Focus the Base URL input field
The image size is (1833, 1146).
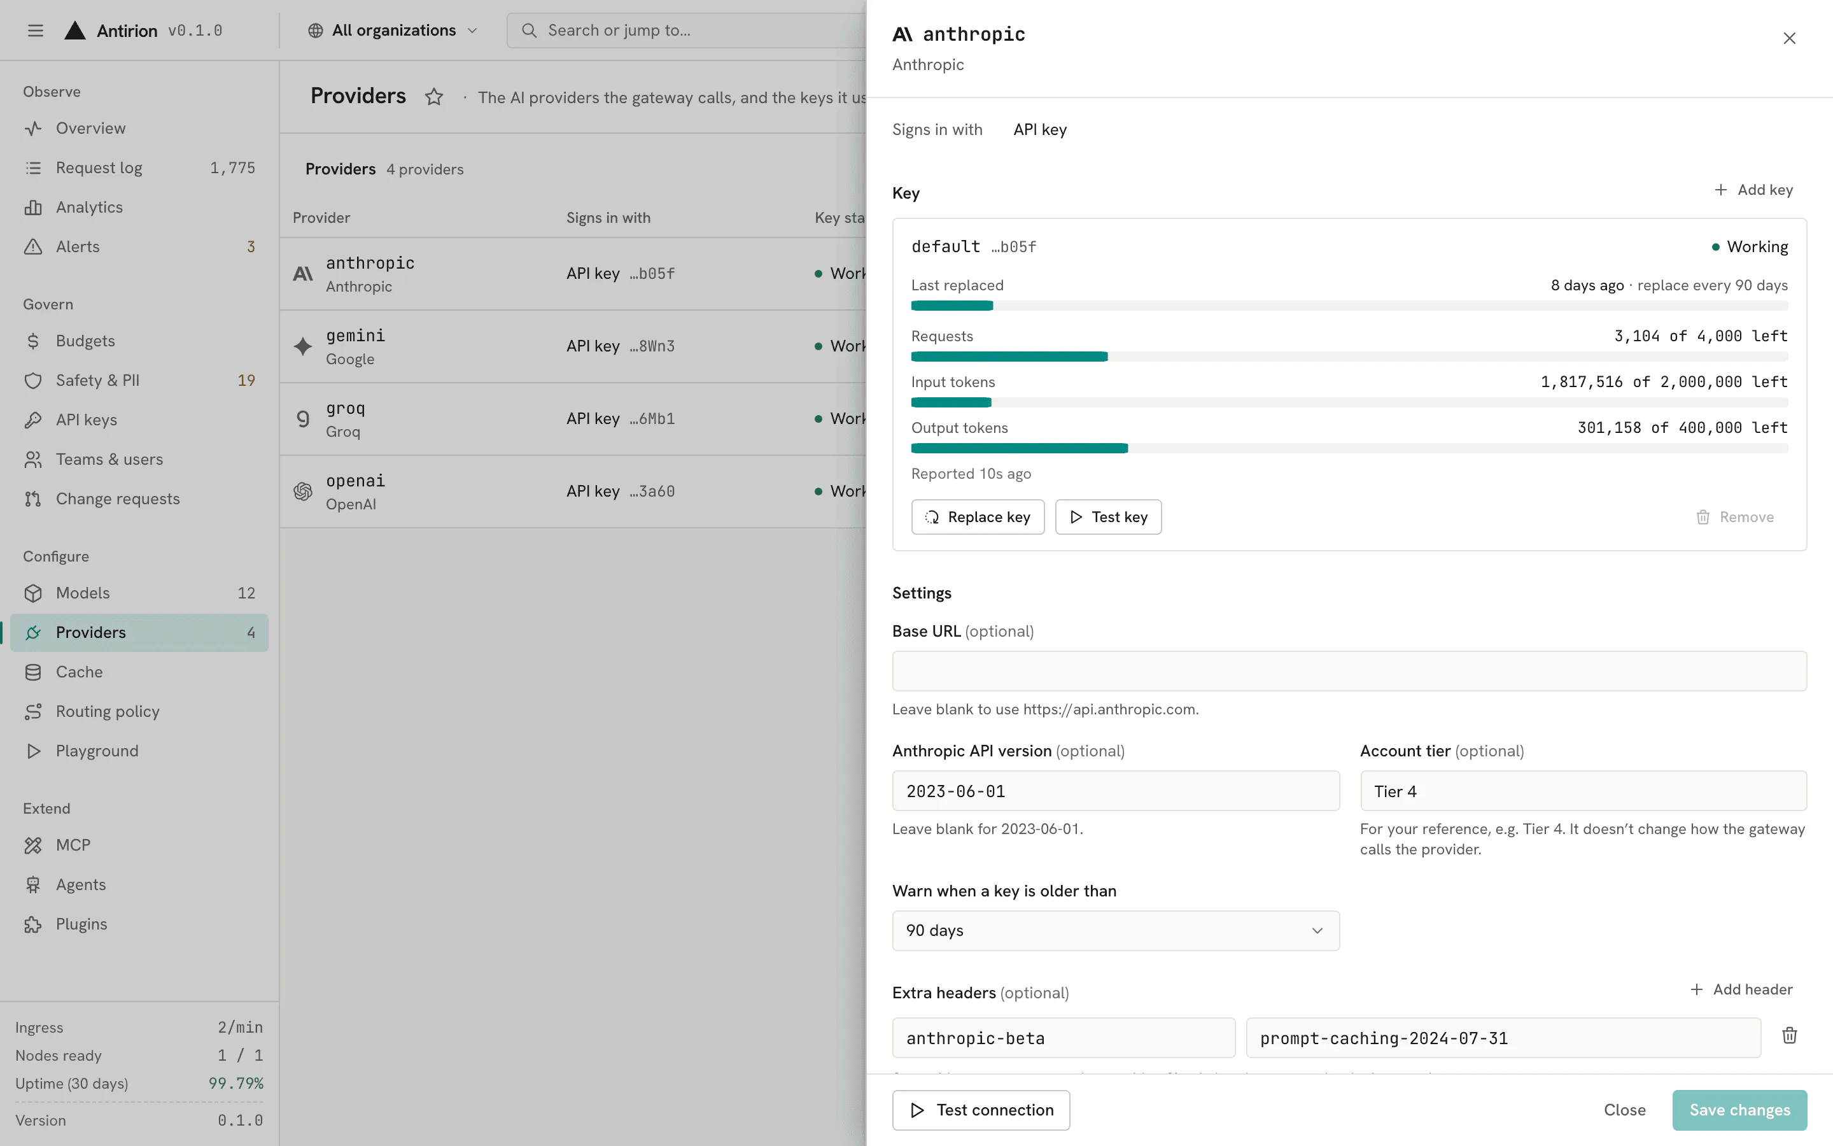pyautogui.click(x=1349, y=671)
